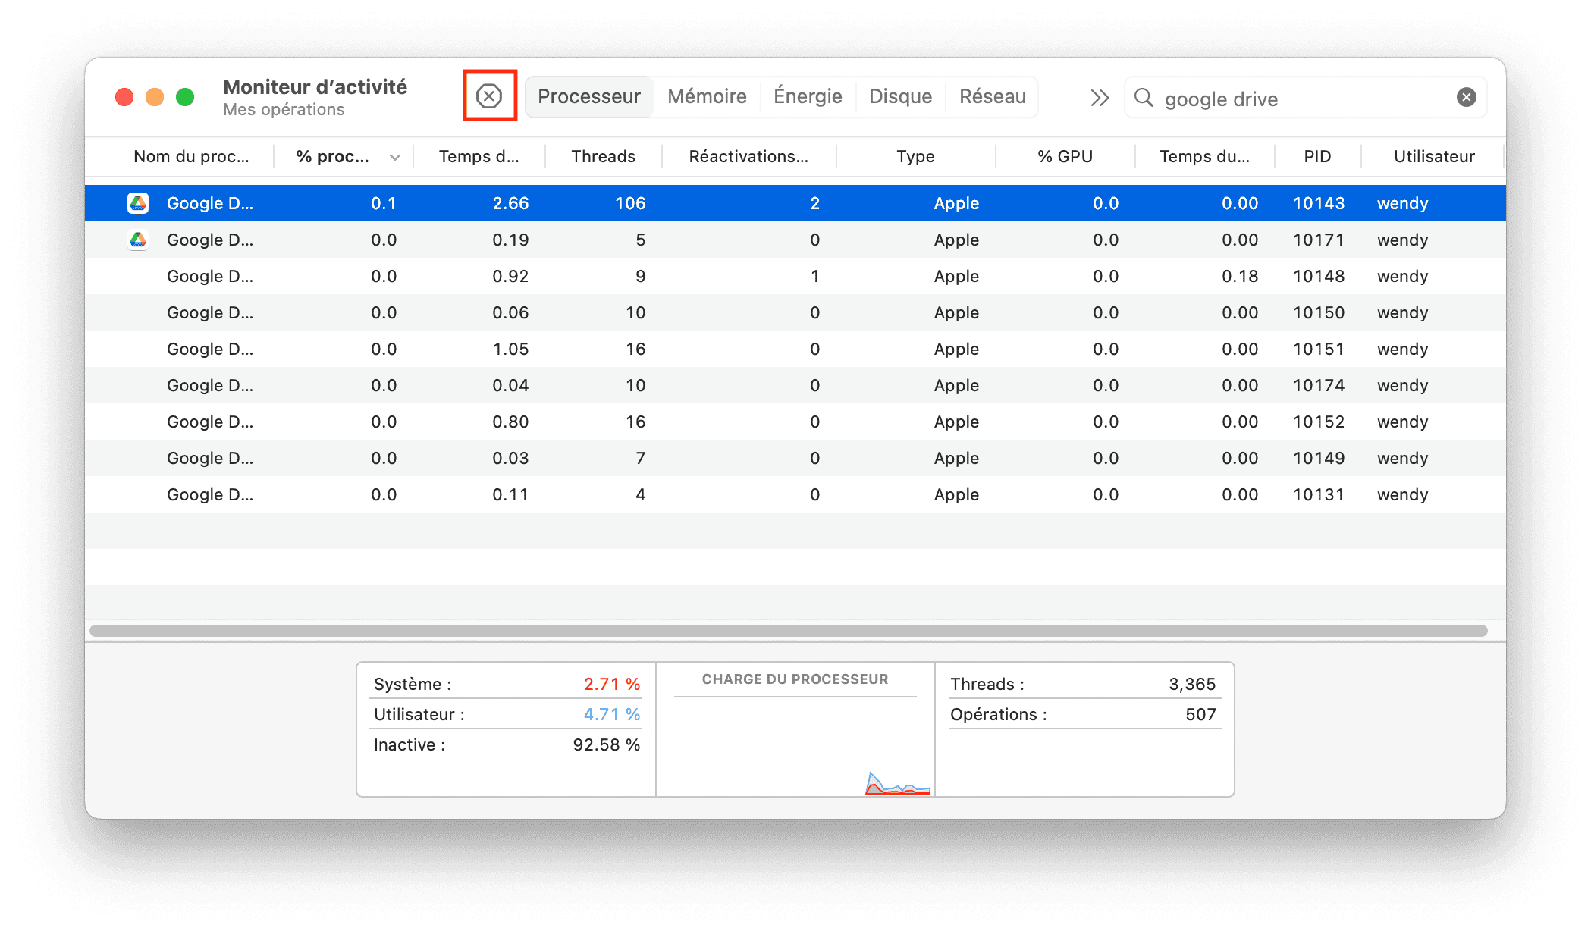
Task: Select the Réseau tab
Action: pos(992,96)
